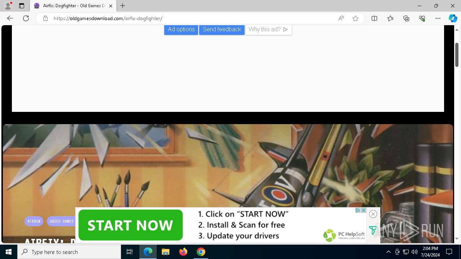Open the notification center icon
Screen dimensions: 461x259
449,252
